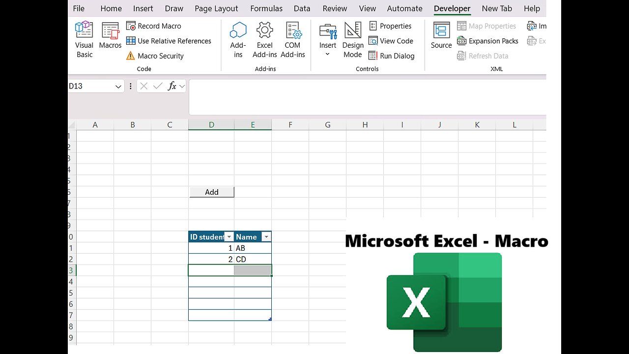This screenshot has height=354, width=629.
Task: Select column L header
Action: tap(515, 125)
